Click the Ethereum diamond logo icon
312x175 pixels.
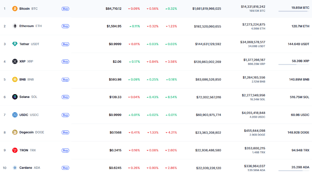coord(15,26)
